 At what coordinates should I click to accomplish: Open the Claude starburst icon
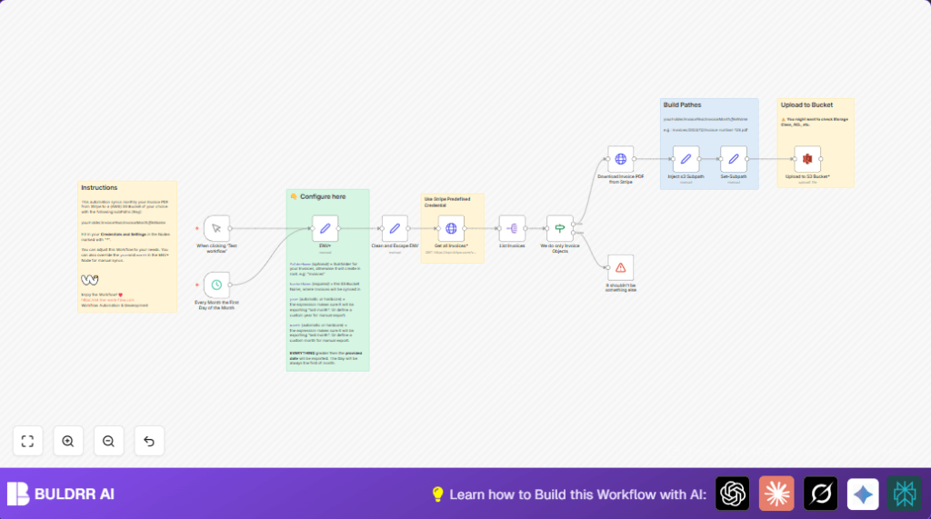[776, 494]
